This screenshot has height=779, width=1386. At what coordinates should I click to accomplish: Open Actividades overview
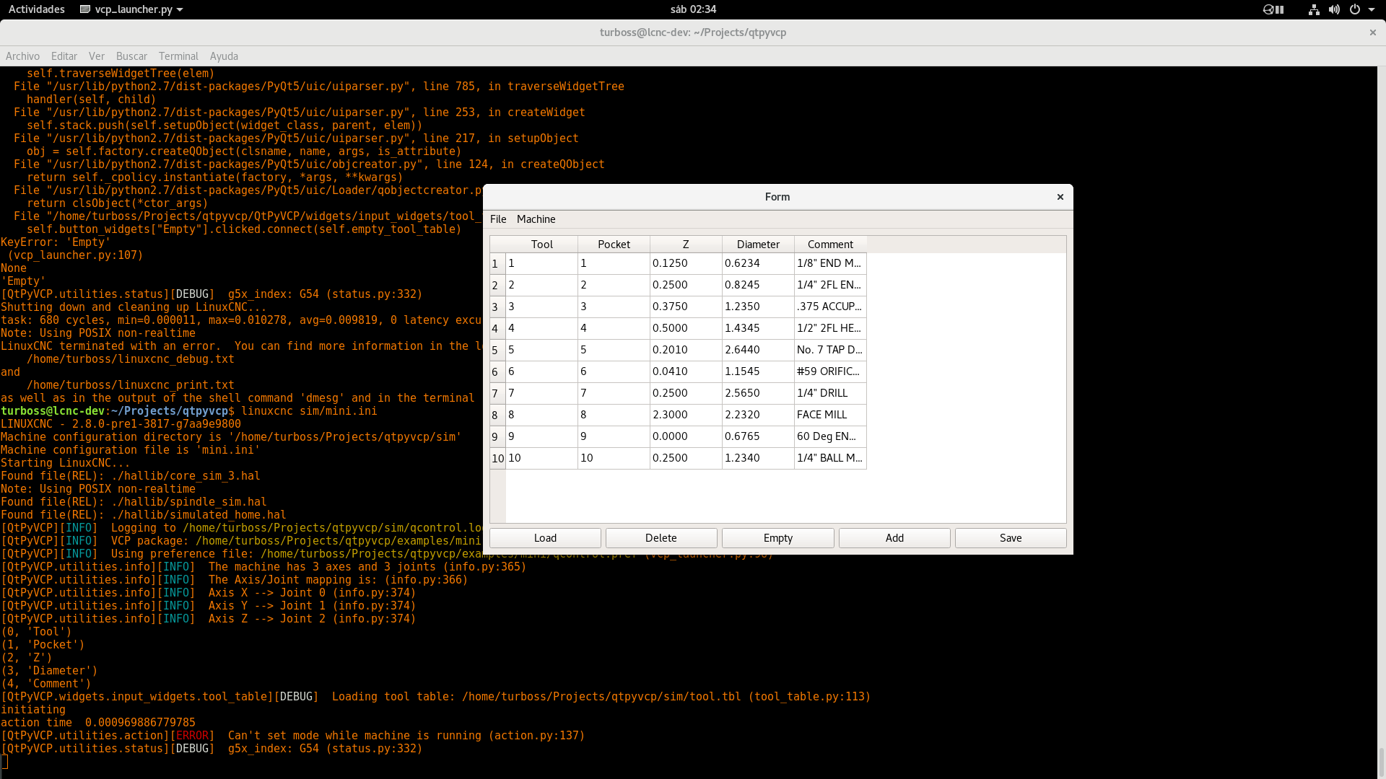click(37, 9)
